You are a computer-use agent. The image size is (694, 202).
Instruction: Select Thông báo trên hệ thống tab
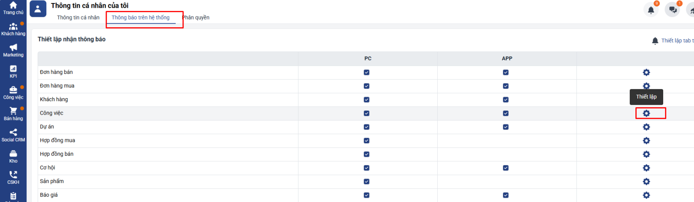[x=141, y=18]
